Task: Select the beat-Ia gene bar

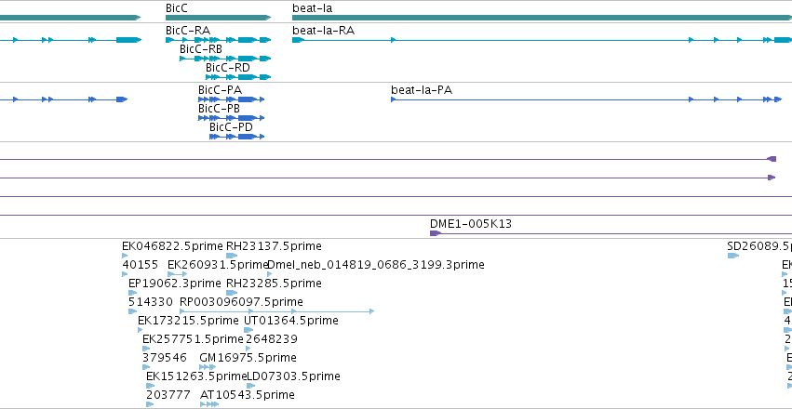Action: coord(542,18)
